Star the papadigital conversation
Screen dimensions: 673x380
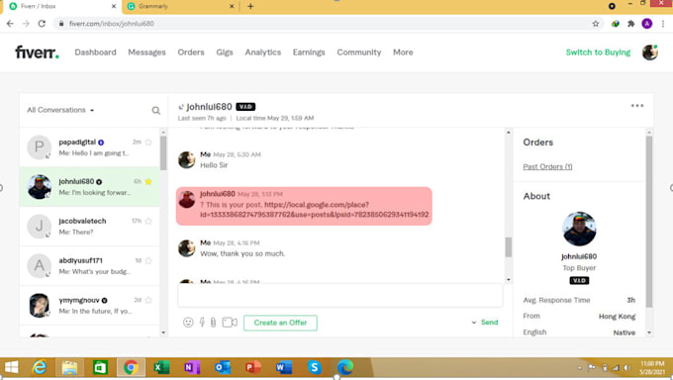[148, 142]
